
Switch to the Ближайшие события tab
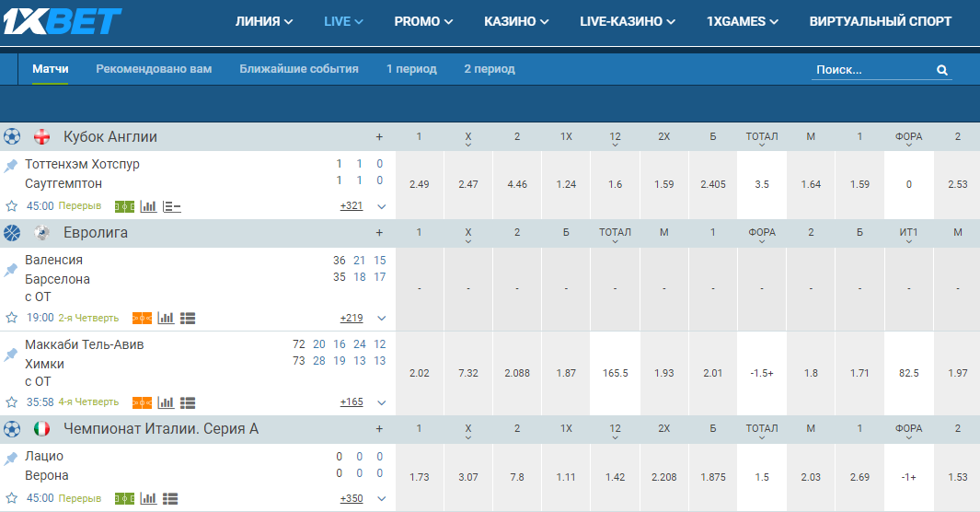[x=299, y=69]
